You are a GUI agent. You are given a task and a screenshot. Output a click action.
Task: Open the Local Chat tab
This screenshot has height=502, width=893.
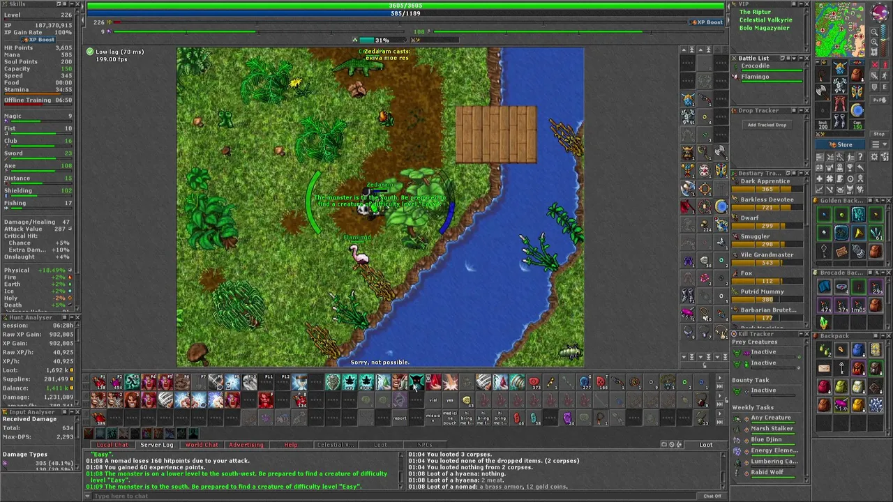(x=112, y=445)
